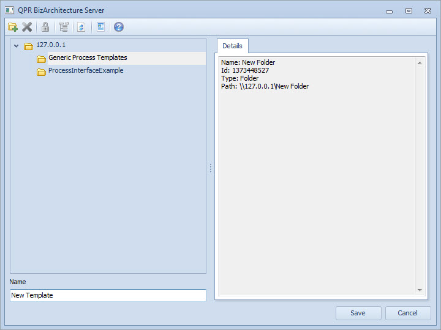Viewport: 441px width, 330px height.
Task: Select ProcessInterfaceExample folder
Action: 86,70
